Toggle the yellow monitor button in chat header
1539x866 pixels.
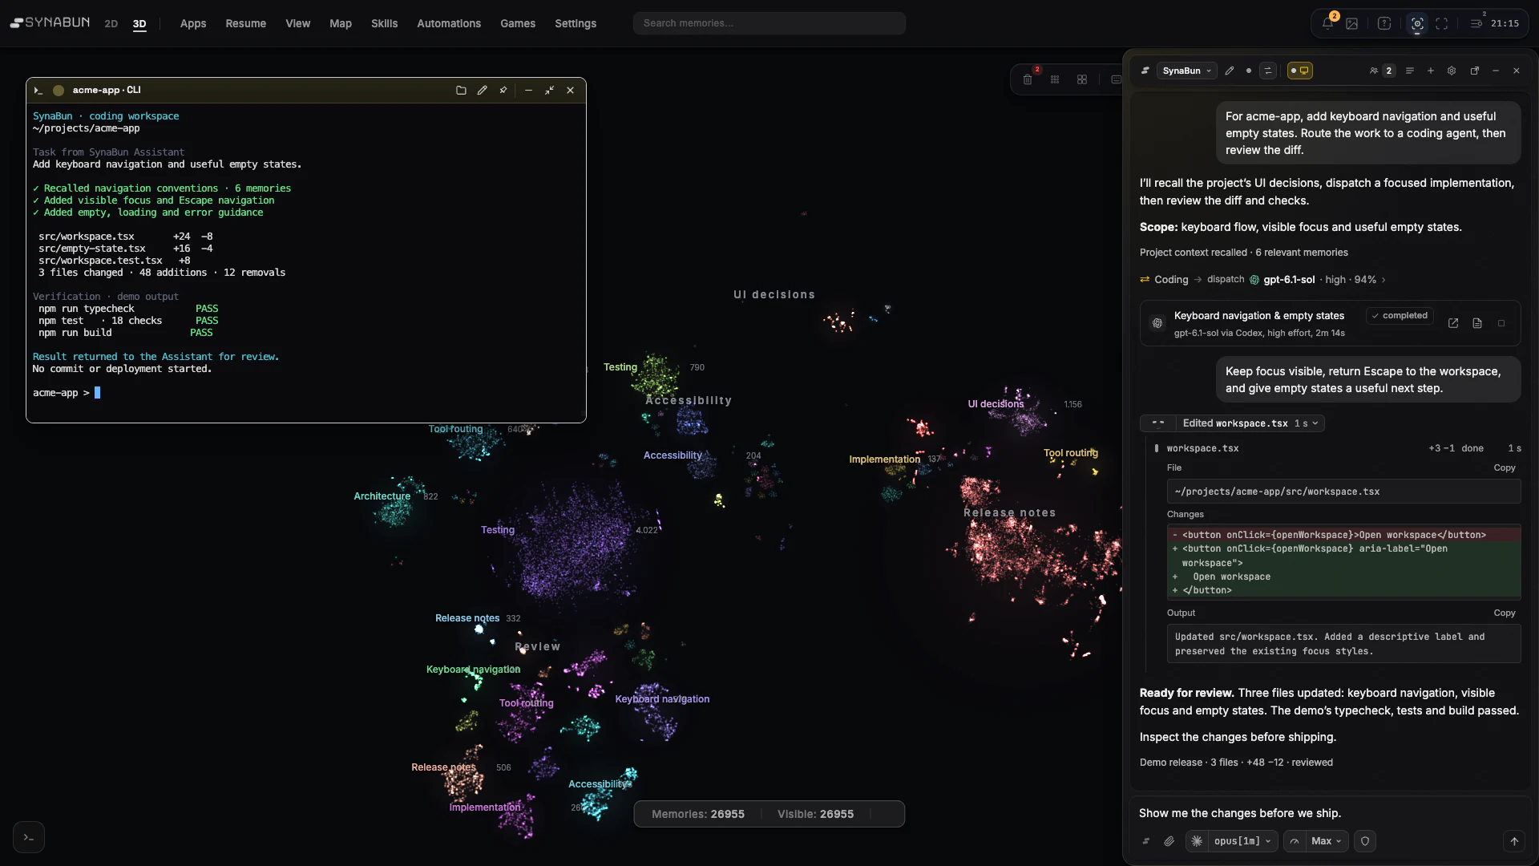pos(1299,71)
